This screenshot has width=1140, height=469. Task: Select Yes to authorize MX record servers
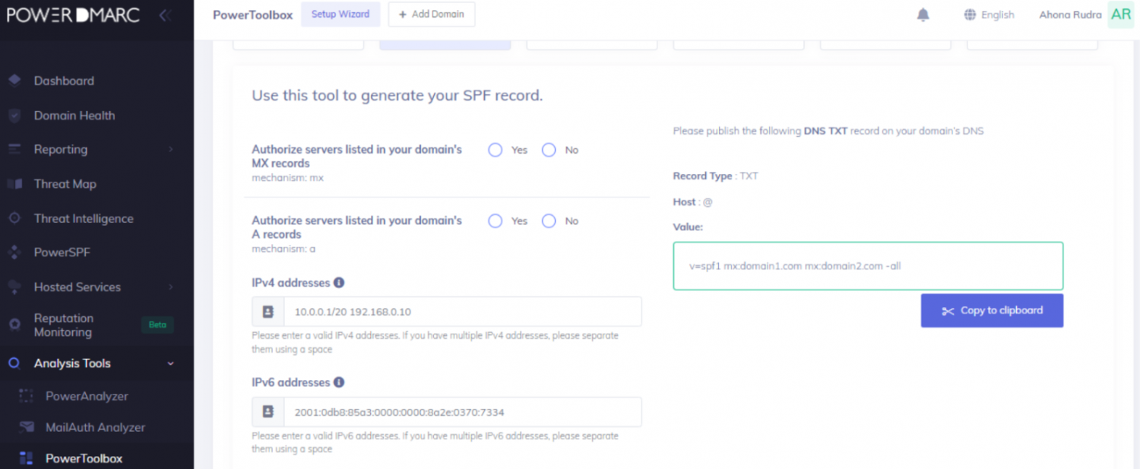(x=495, y=150)
